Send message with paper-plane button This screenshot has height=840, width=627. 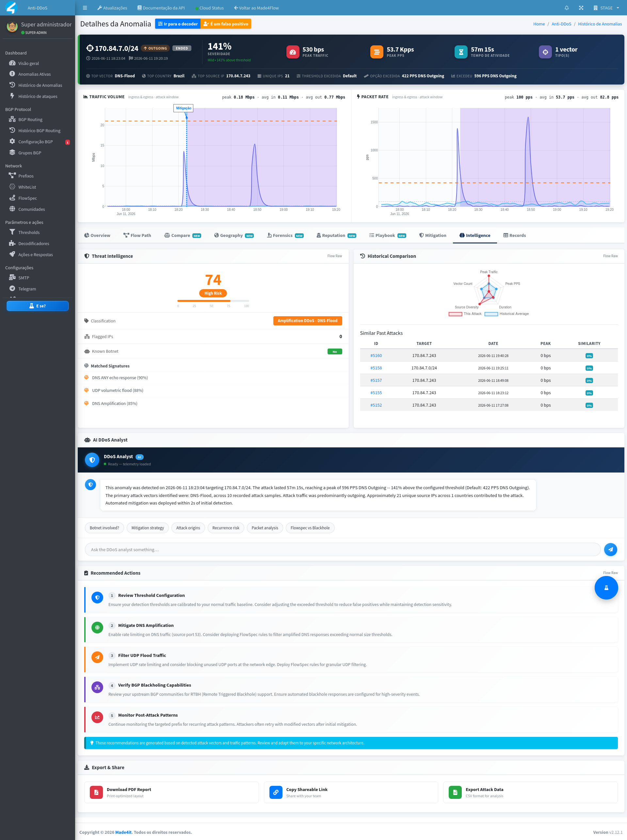point(610,550)
